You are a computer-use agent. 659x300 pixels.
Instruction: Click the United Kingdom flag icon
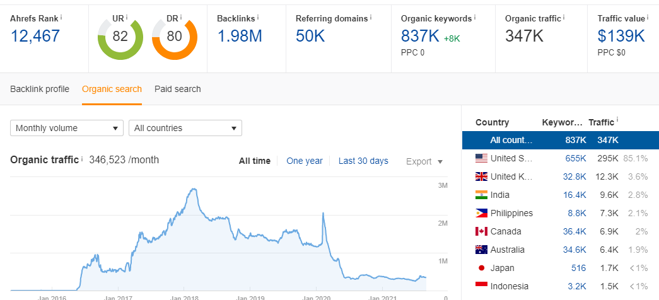pyautogui.click(x=481, y=176)
